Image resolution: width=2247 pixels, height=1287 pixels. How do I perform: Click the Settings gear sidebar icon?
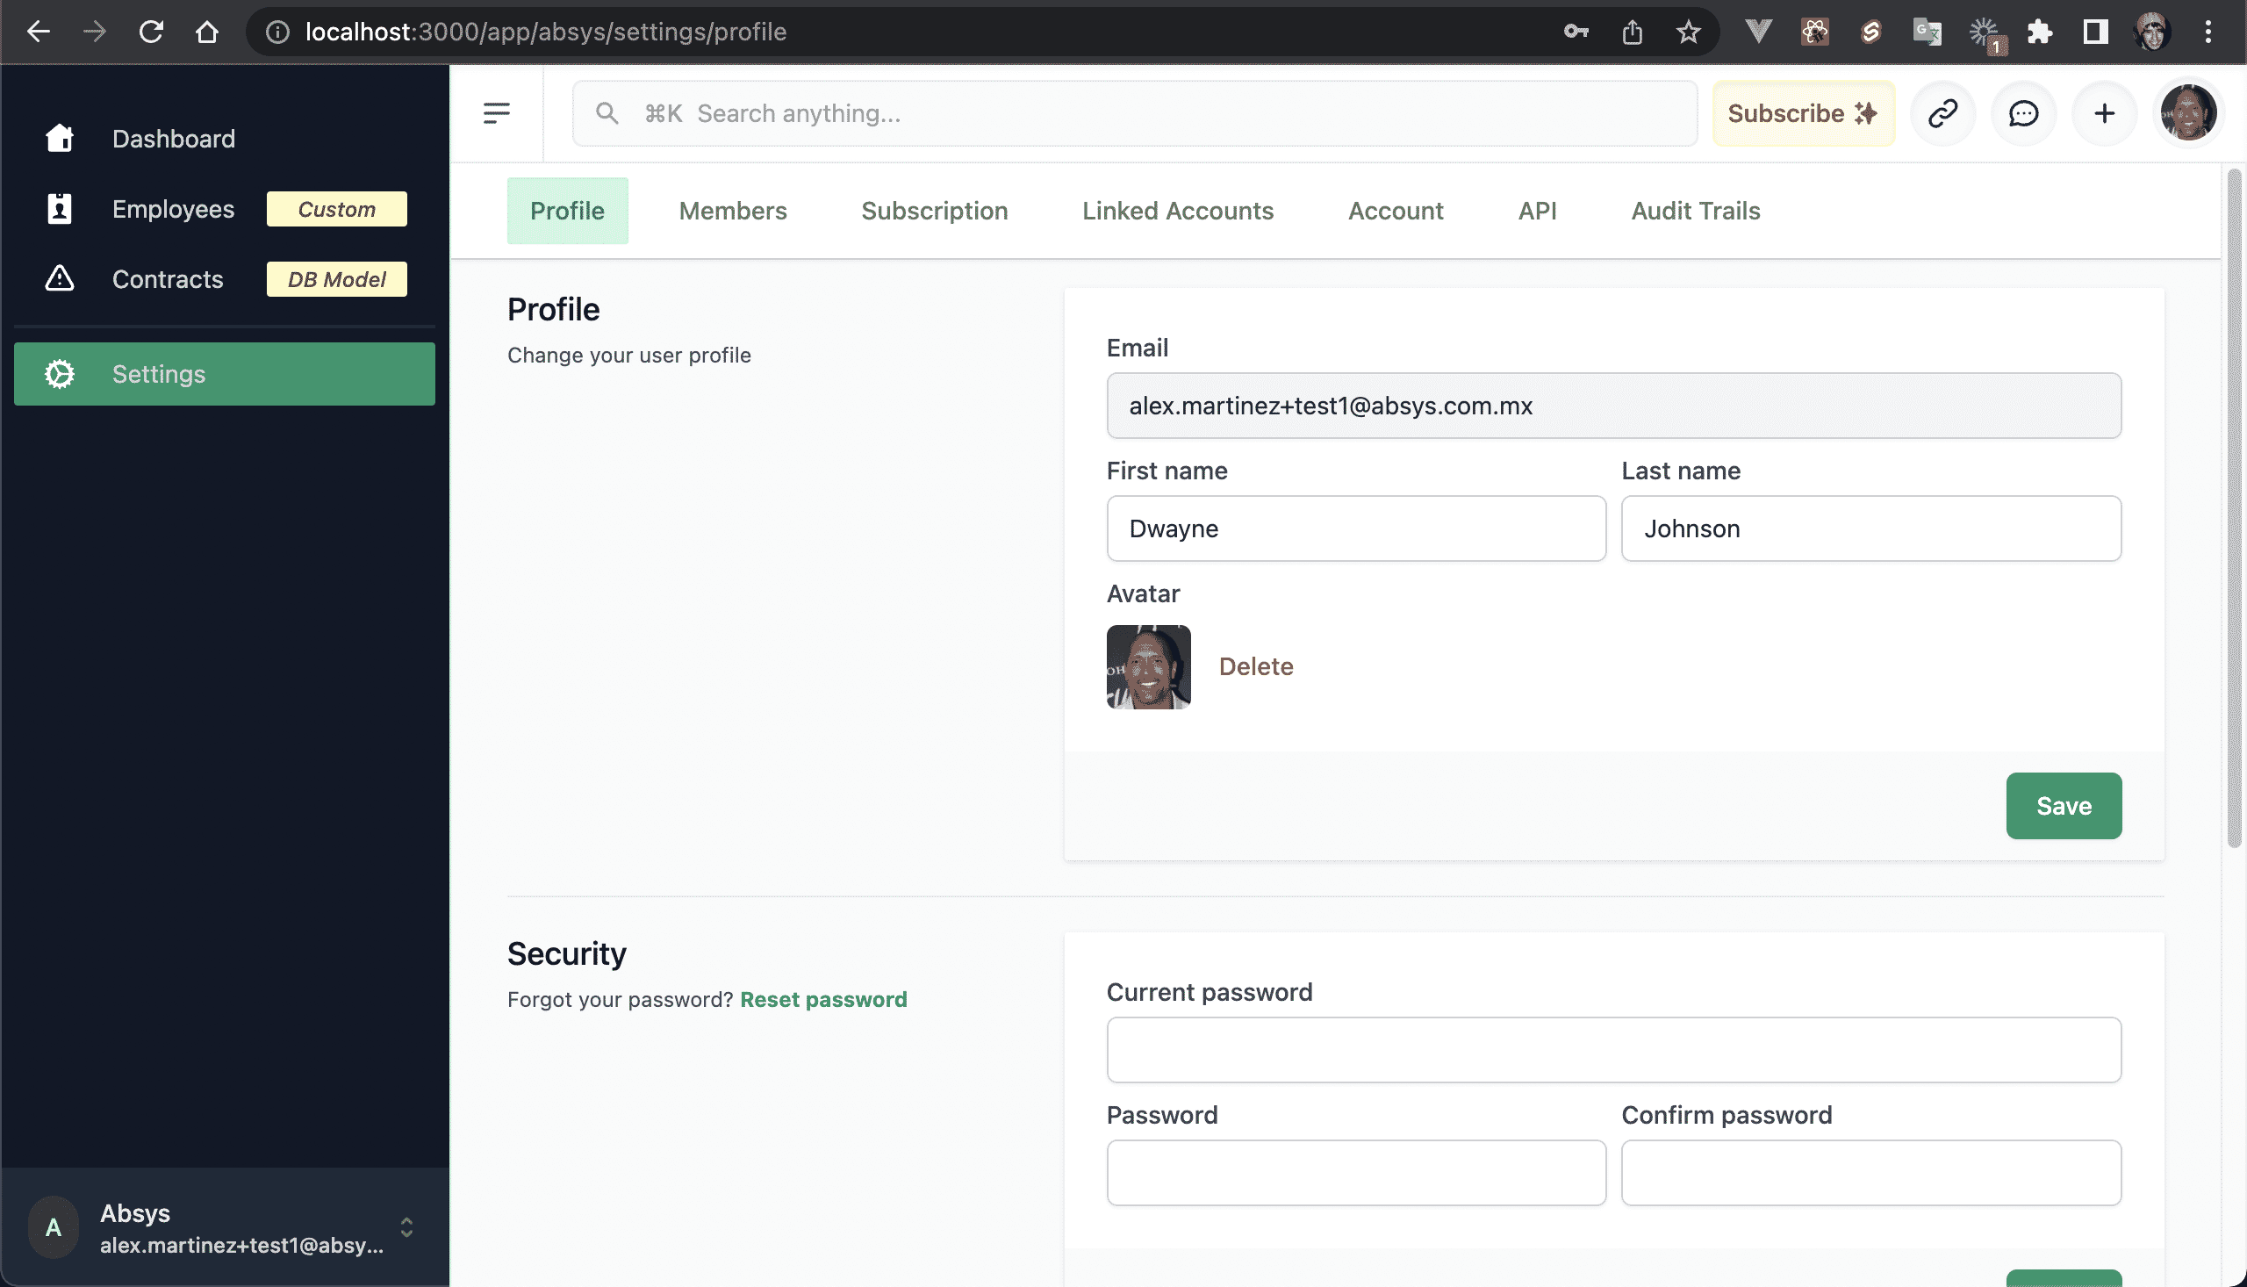coord(59,373)
